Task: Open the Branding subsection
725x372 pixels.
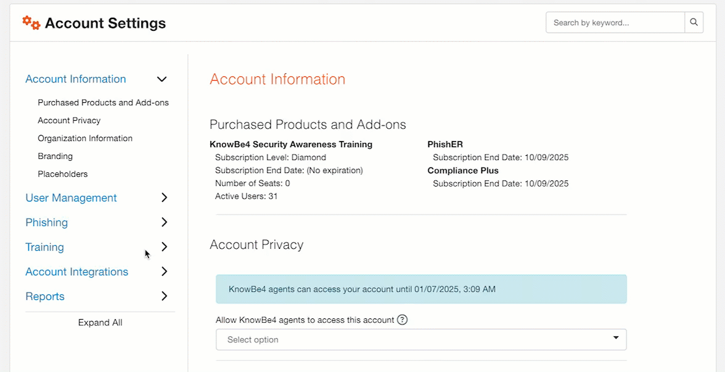Action: point(55,156)
